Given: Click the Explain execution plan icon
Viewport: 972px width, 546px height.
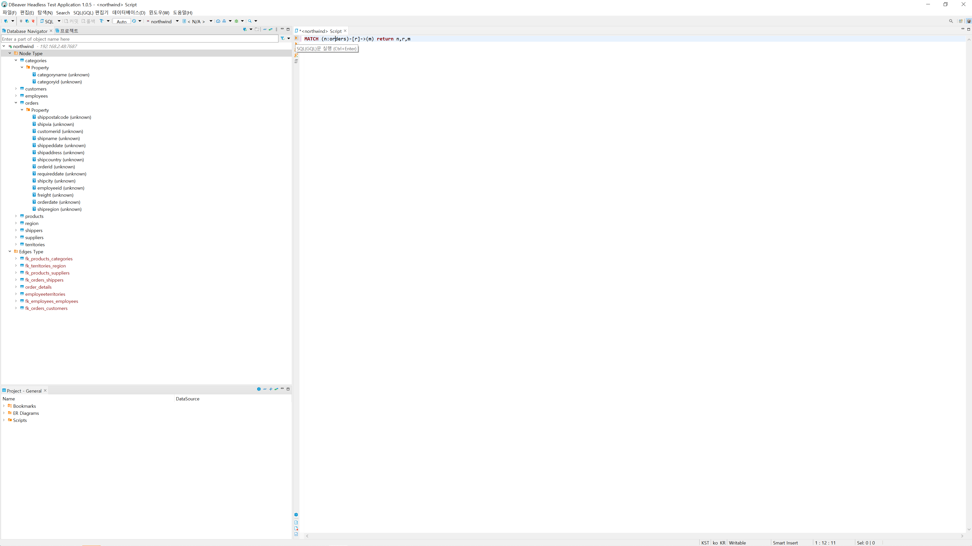Looking at the screenshot, I should click(296, 61).
